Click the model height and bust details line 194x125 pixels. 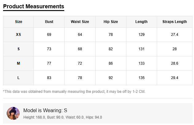[x=63, y=117]
